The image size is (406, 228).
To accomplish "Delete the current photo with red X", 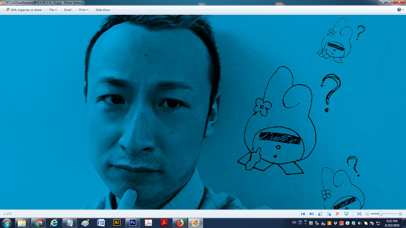I will point(337,214).
